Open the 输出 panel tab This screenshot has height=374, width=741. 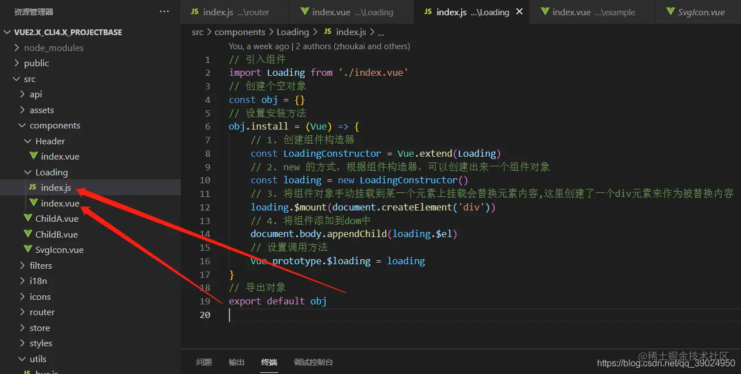[237, 362]
